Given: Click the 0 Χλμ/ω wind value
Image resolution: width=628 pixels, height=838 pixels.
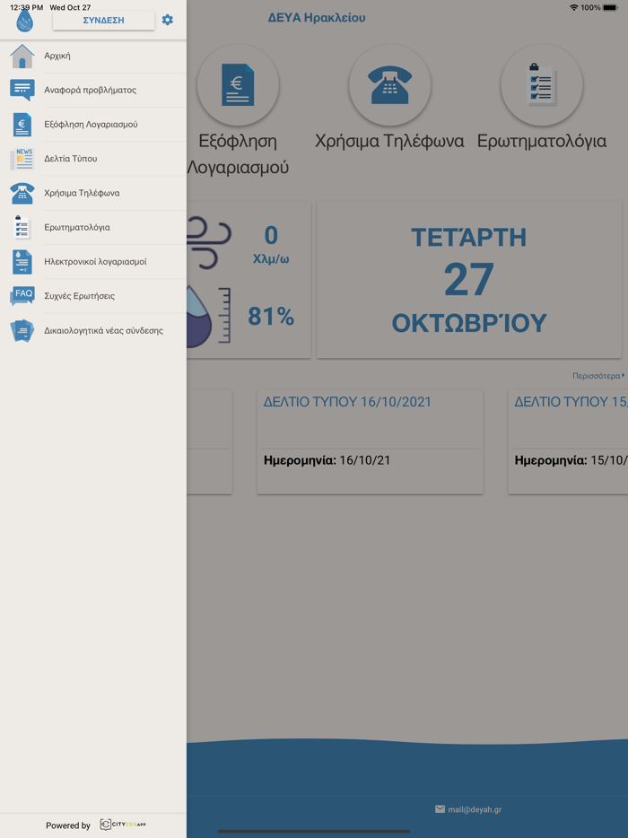Looking at the screenshot, I should 271,245.
